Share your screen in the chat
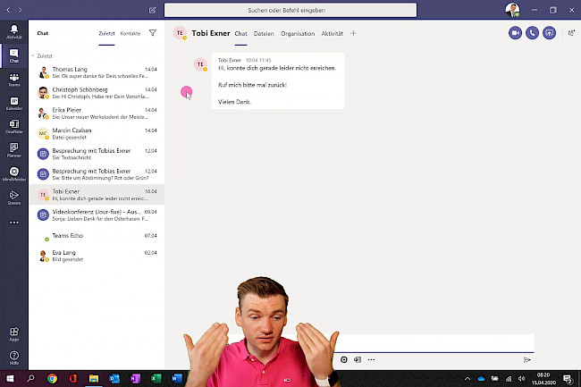The width and height of the screenshot is (581, 387). point(549,33)
